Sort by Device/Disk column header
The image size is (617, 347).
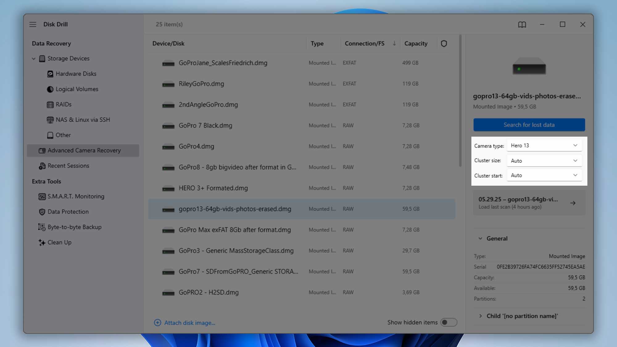(x=168, y=43)
